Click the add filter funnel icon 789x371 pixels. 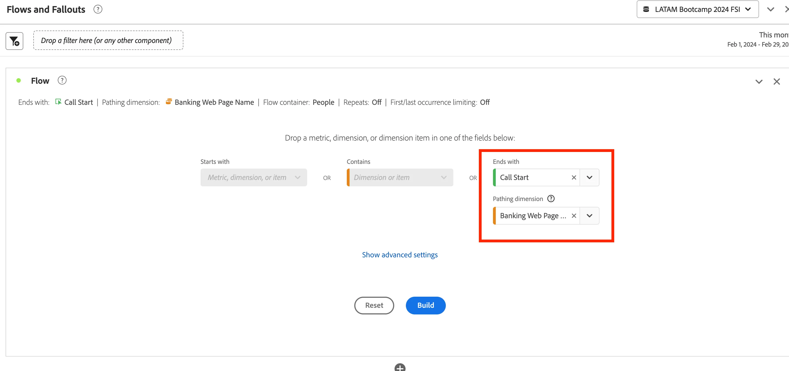14,41
